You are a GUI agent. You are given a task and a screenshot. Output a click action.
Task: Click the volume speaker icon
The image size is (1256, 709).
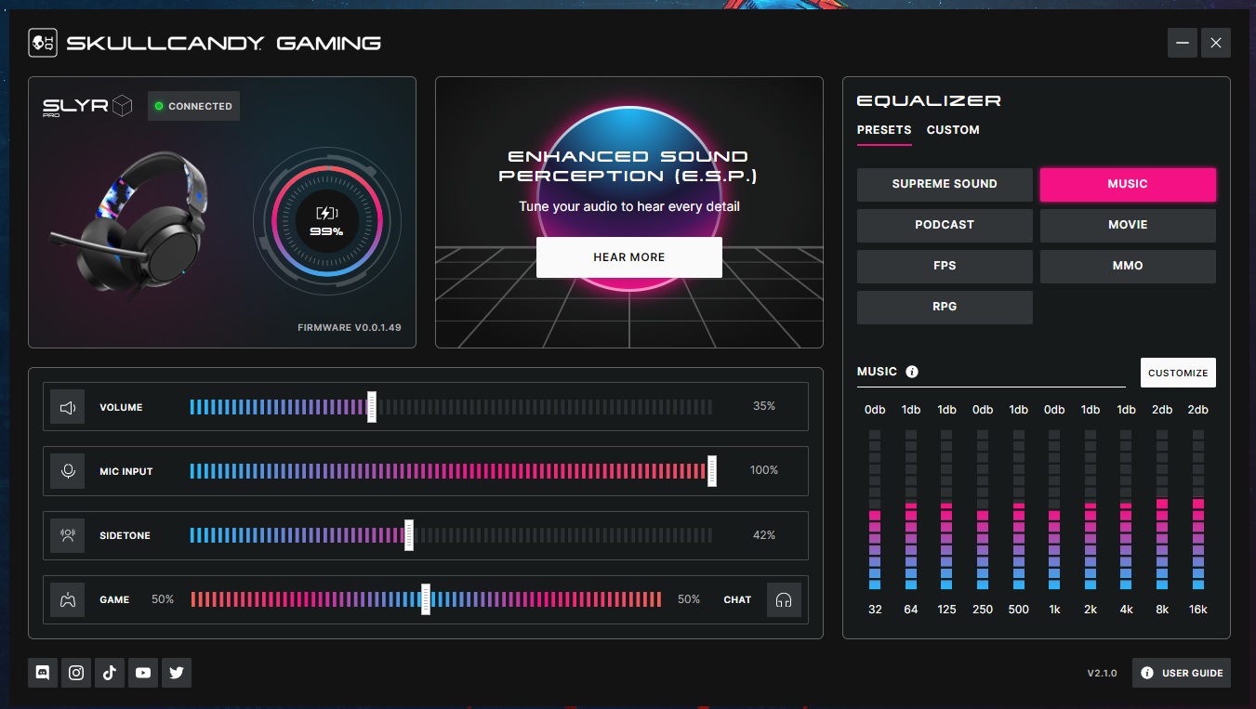tap(68, 407)
